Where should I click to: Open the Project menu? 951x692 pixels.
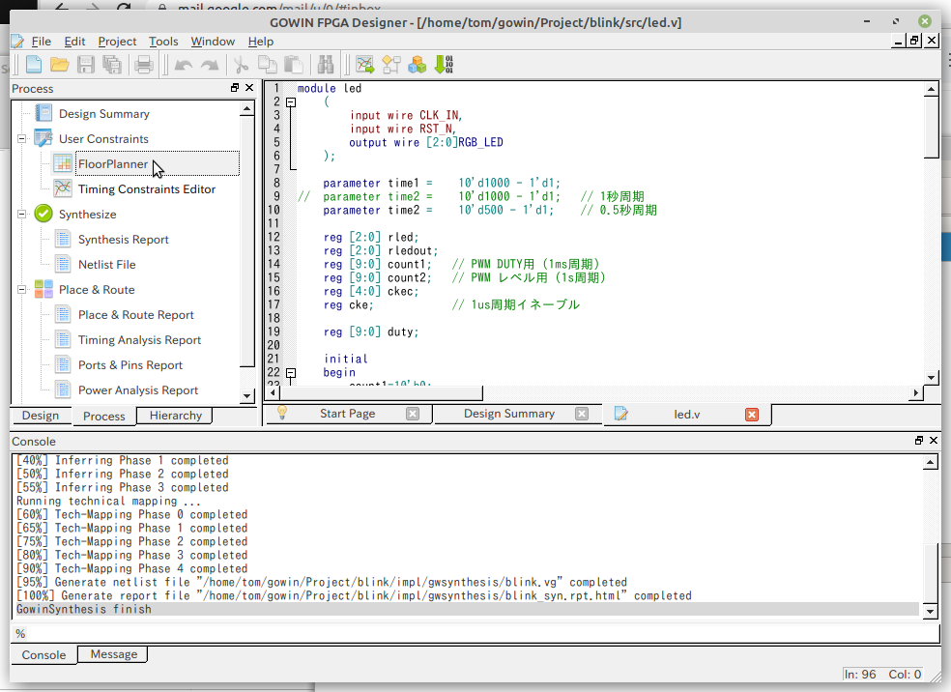coord(117,42)
